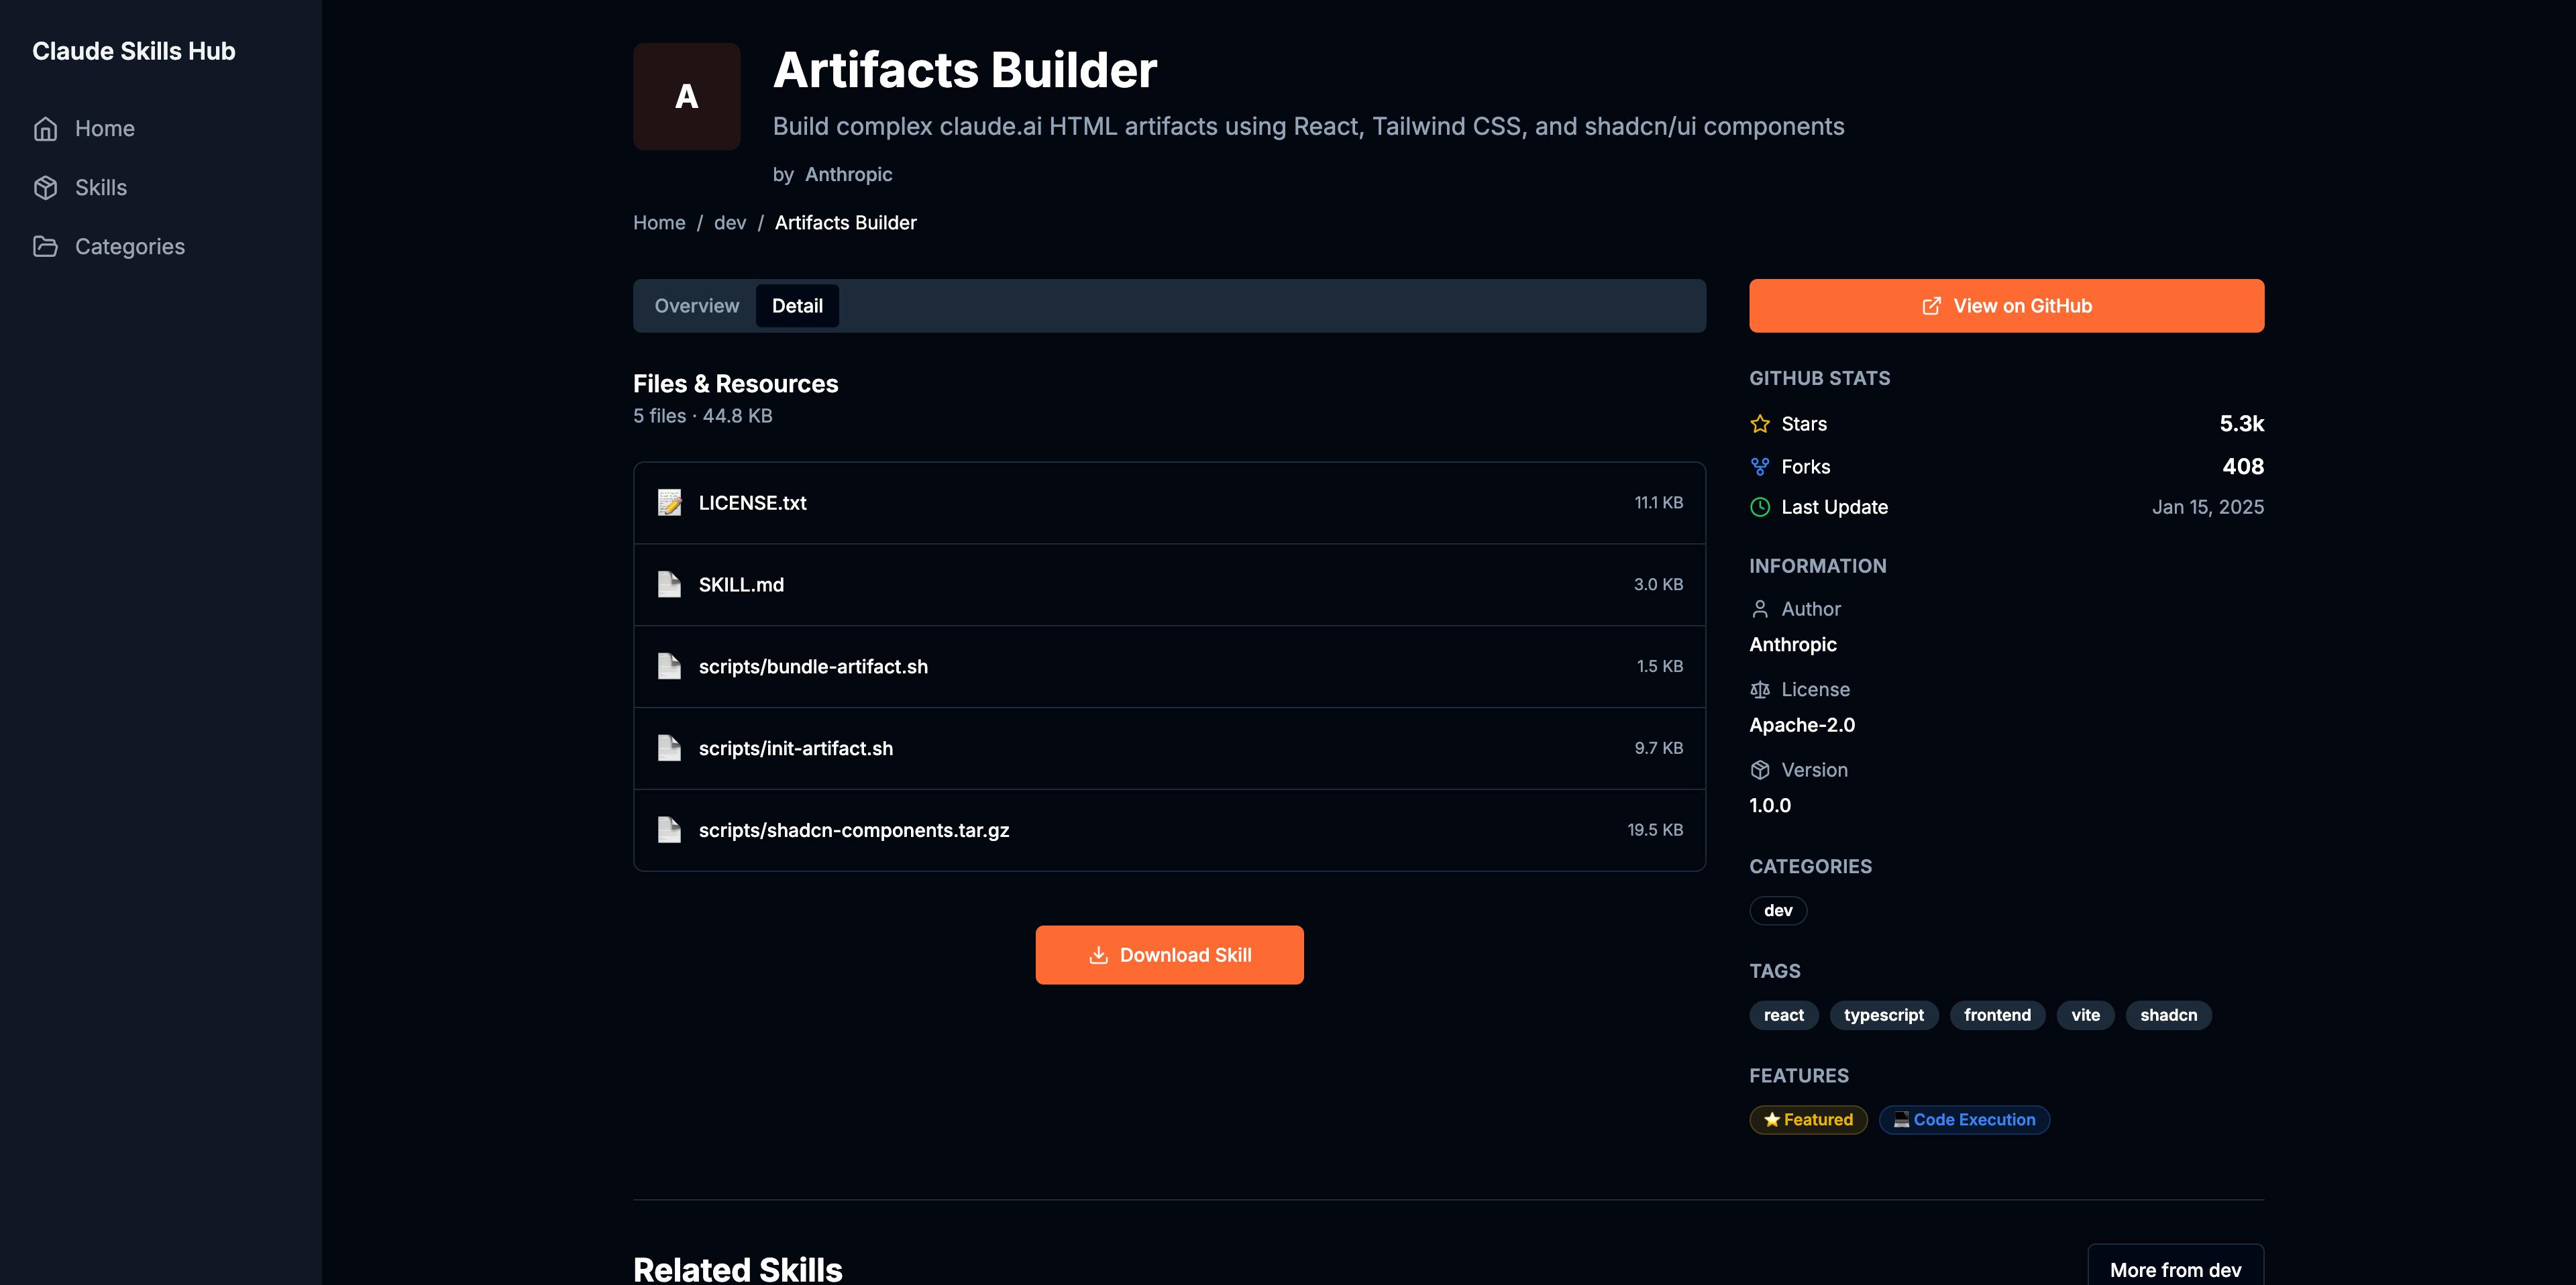Image resolution: width=2576 pixels, height=1285 pixels.
Task: Click the yellow Stars icon in GitHub stats
Action: 1760,424
